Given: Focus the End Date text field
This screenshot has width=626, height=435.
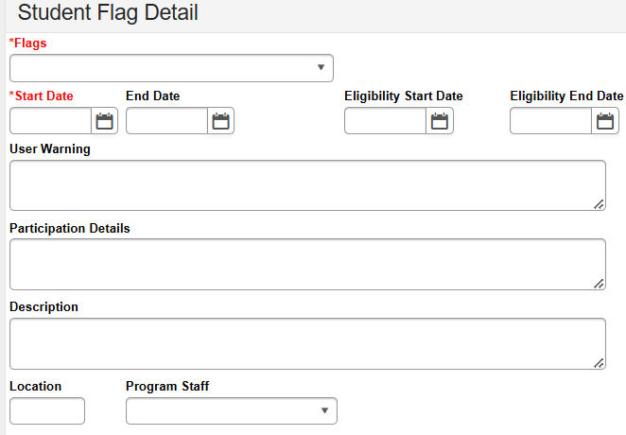Looking at the screenshot, I should 167,121.
